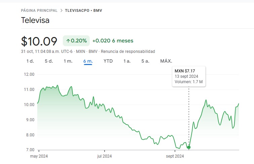
Task: Select the 1 d. time range tab
Action: [30, 61]
